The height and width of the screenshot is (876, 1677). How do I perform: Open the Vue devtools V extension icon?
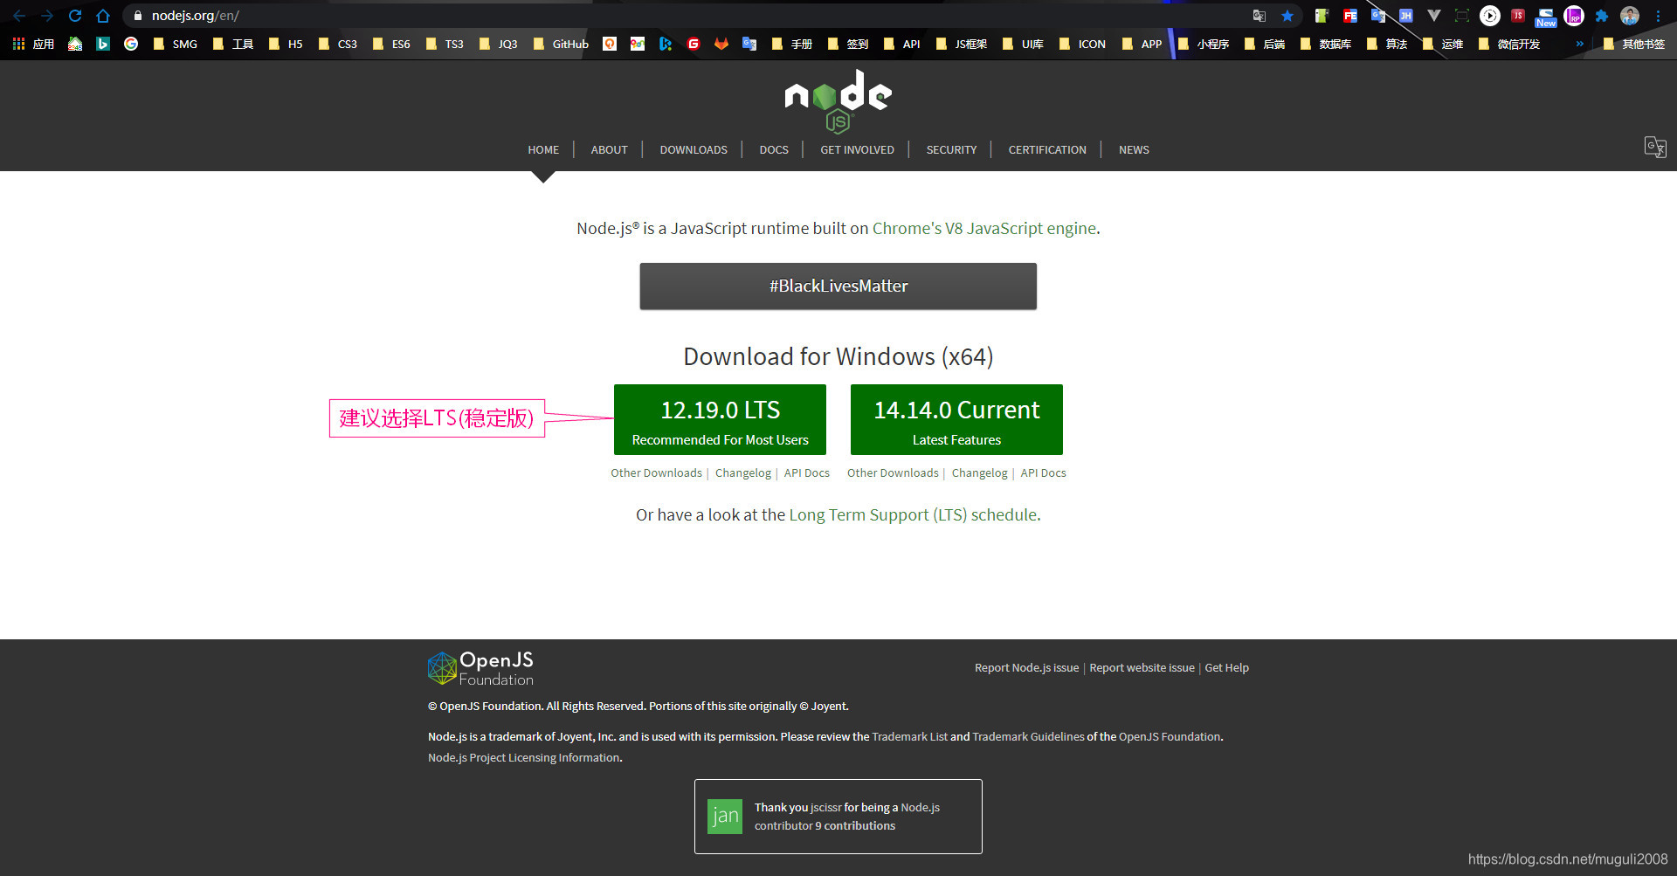(x=1433, y=16)
